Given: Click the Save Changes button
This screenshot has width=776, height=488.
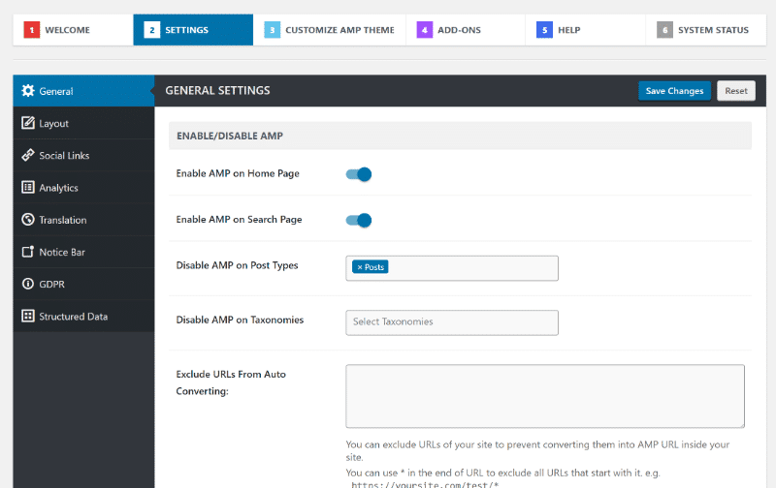Looking at the screenshot, I should (x=674, y=91).
